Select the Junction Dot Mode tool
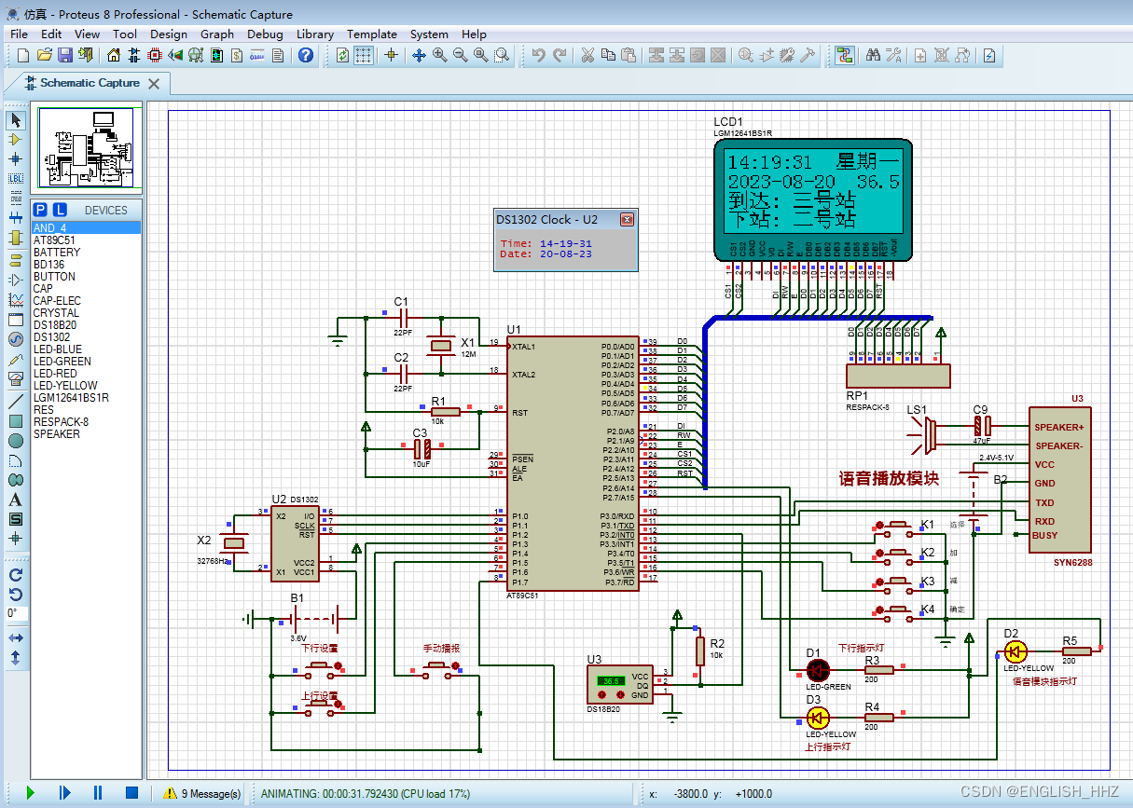1133x808 pixels. point(15,159)
